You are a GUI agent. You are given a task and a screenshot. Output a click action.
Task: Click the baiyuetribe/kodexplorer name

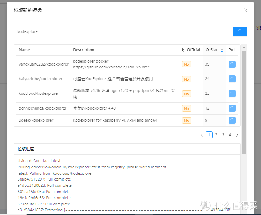[41, 79]
